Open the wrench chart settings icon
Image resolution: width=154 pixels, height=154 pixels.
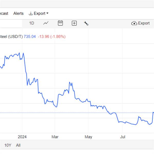[86, 23]
